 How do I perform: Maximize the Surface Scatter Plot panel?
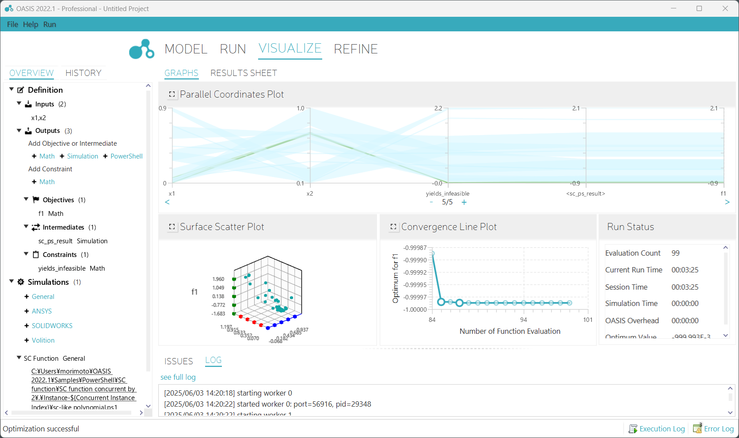172,227
